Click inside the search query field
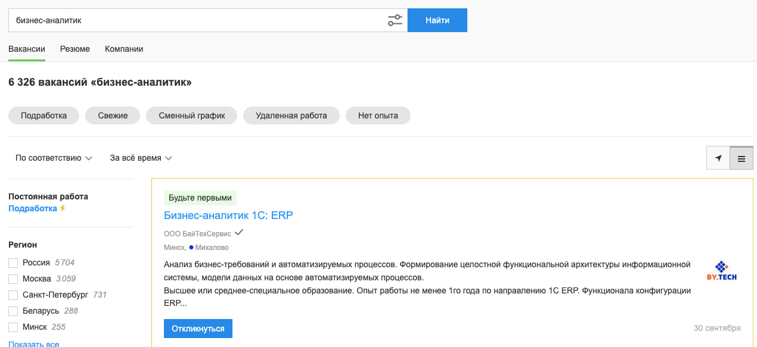 (179, 20)
